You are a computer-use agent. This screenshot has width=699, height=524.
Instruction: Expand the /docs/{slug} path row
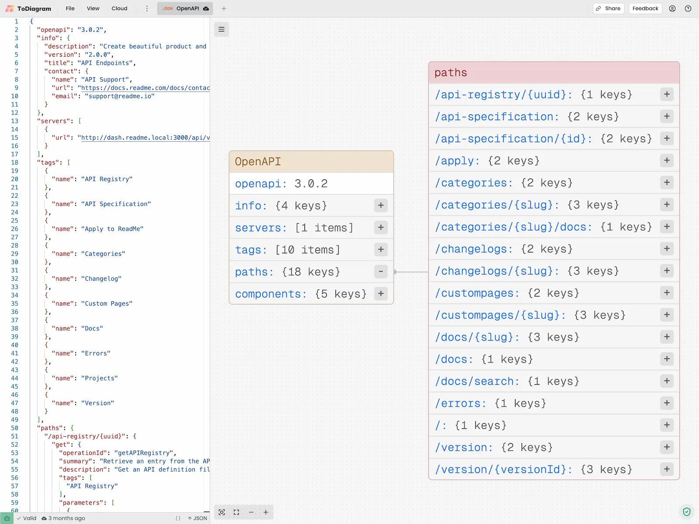(667, 337)
